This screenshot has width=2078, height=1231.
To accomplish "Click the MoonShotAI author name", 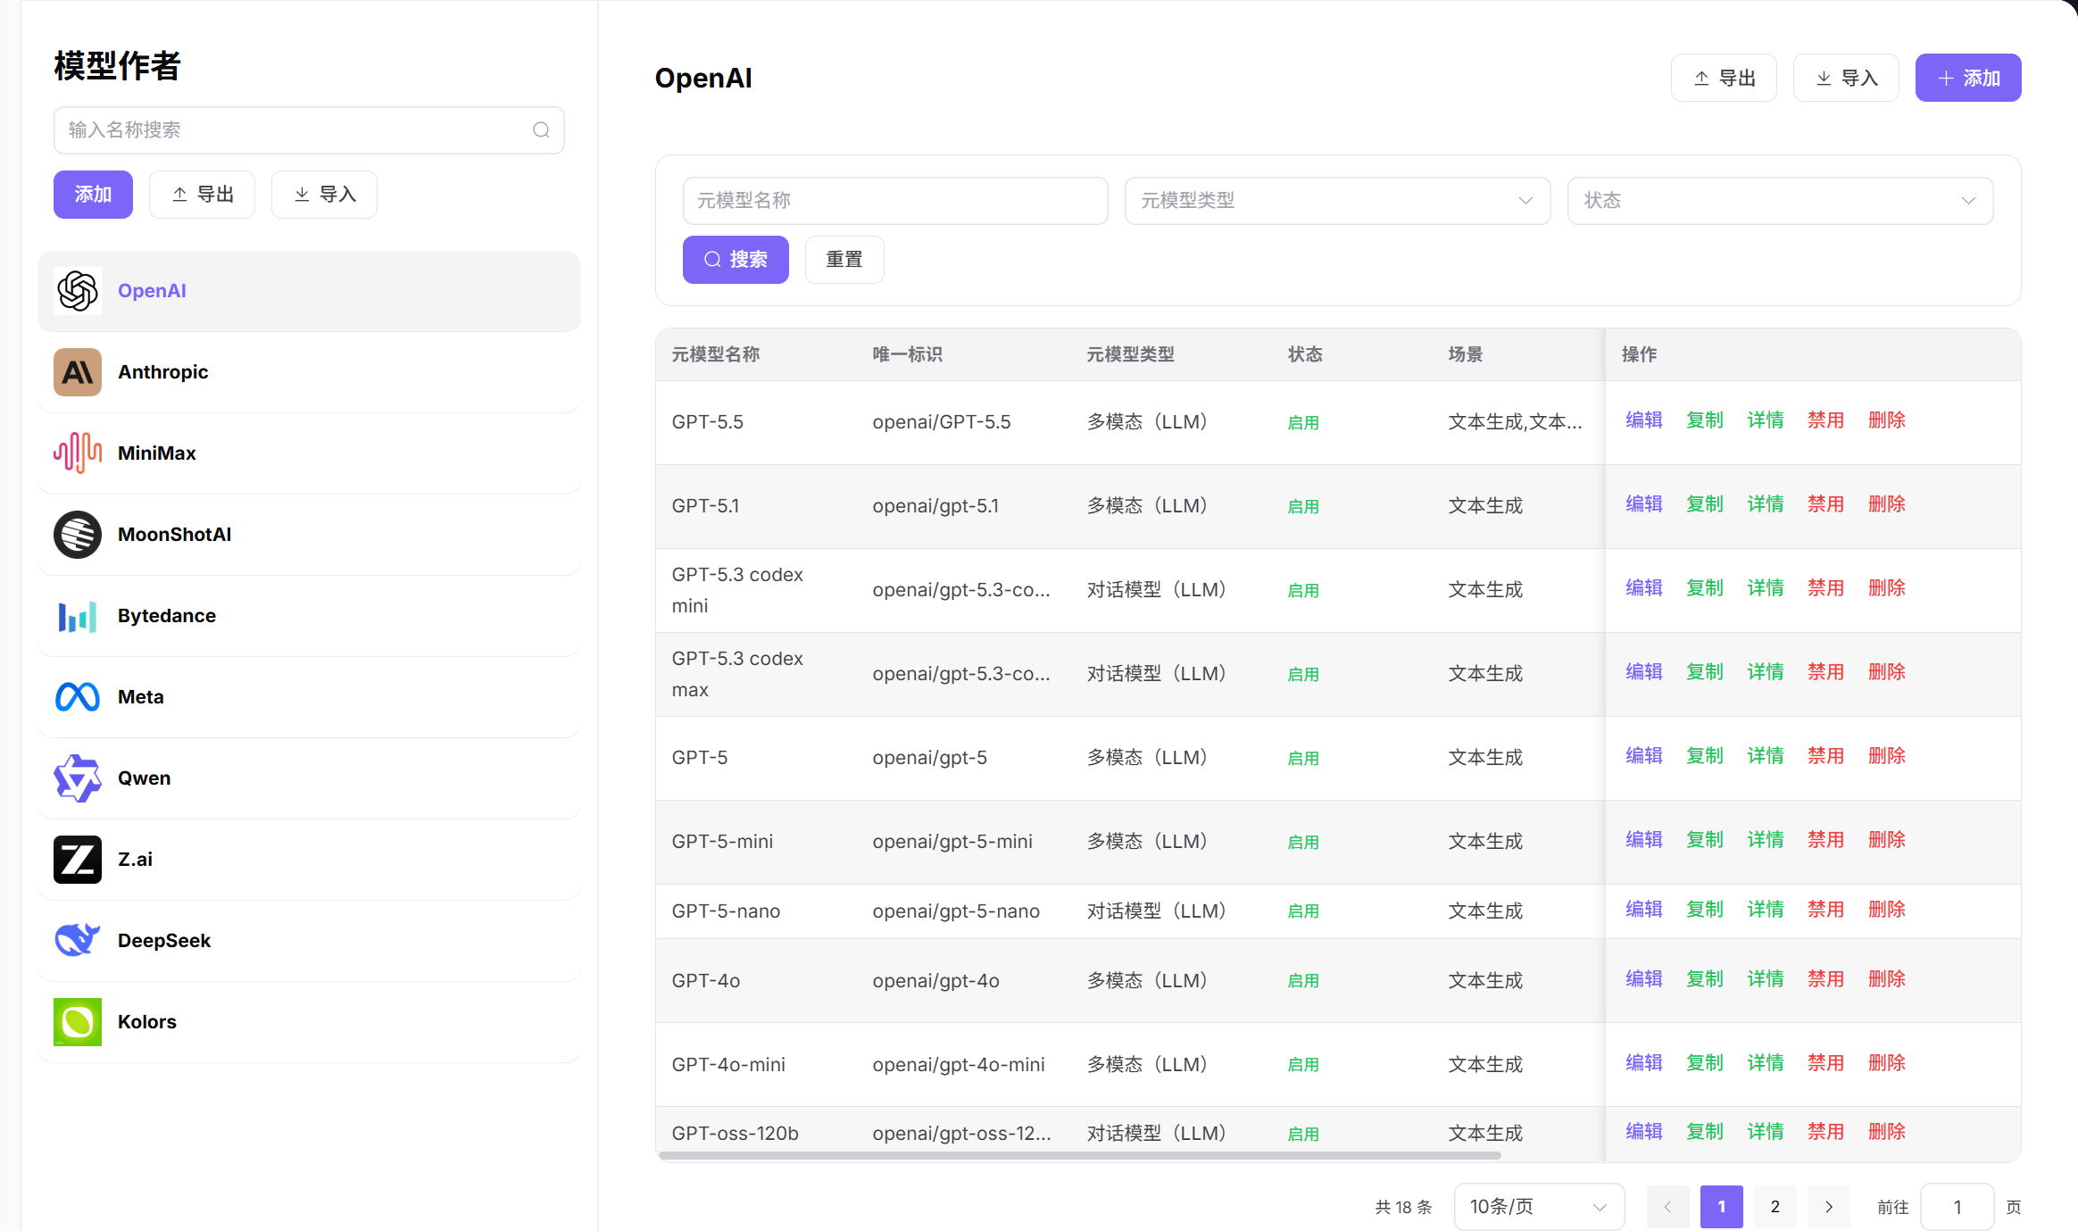I will [175, 535].
